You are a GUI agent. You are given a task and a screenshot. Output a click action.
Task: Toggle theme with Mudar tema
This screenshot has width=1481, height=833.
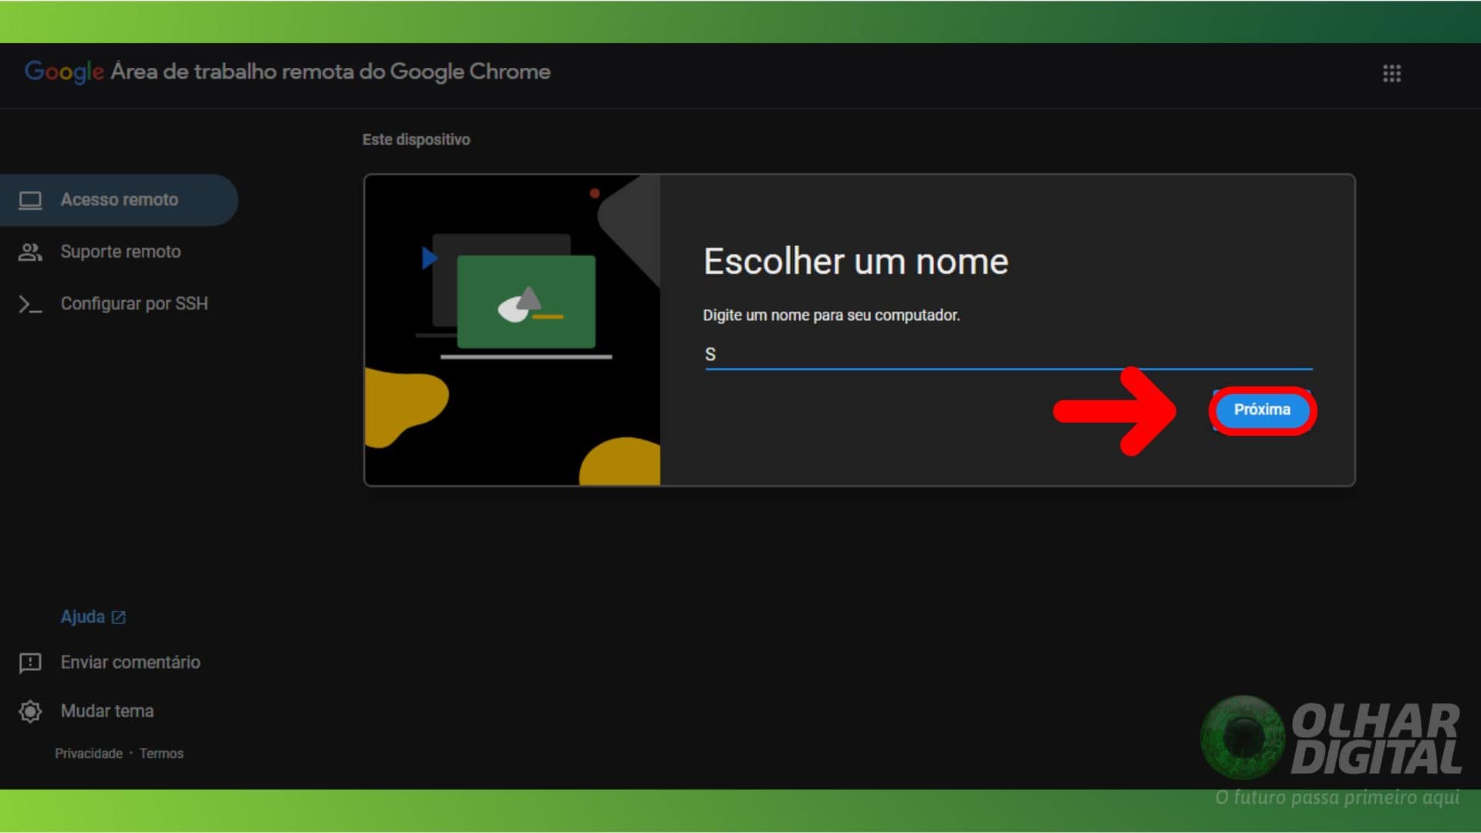[x=107, y=711]
